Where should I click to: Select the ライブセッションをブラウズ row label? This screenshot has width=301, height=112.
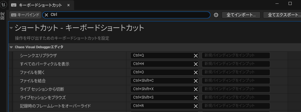click(x=43, y=98)
